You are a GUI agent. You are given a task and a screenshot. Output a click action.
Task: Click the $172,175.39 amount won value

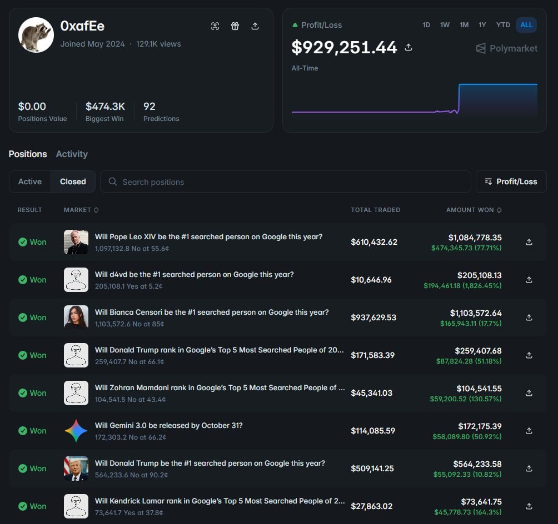pyautogui.click(x=480, y=426)
